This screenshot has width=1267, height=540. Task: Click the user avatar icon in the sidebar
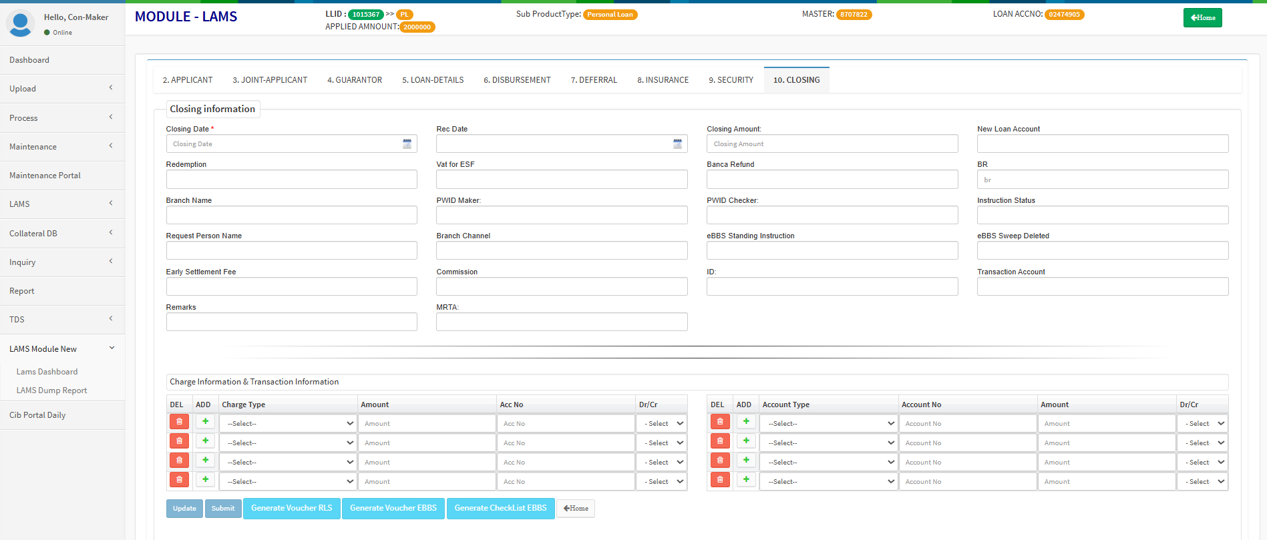[20, 23]
